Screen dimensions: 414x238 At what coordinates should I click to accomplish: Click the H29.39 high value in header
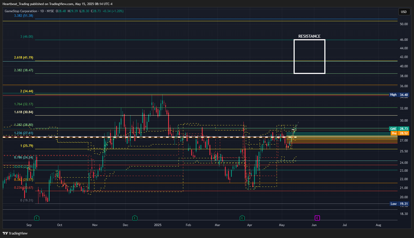(x=73, y=11)
